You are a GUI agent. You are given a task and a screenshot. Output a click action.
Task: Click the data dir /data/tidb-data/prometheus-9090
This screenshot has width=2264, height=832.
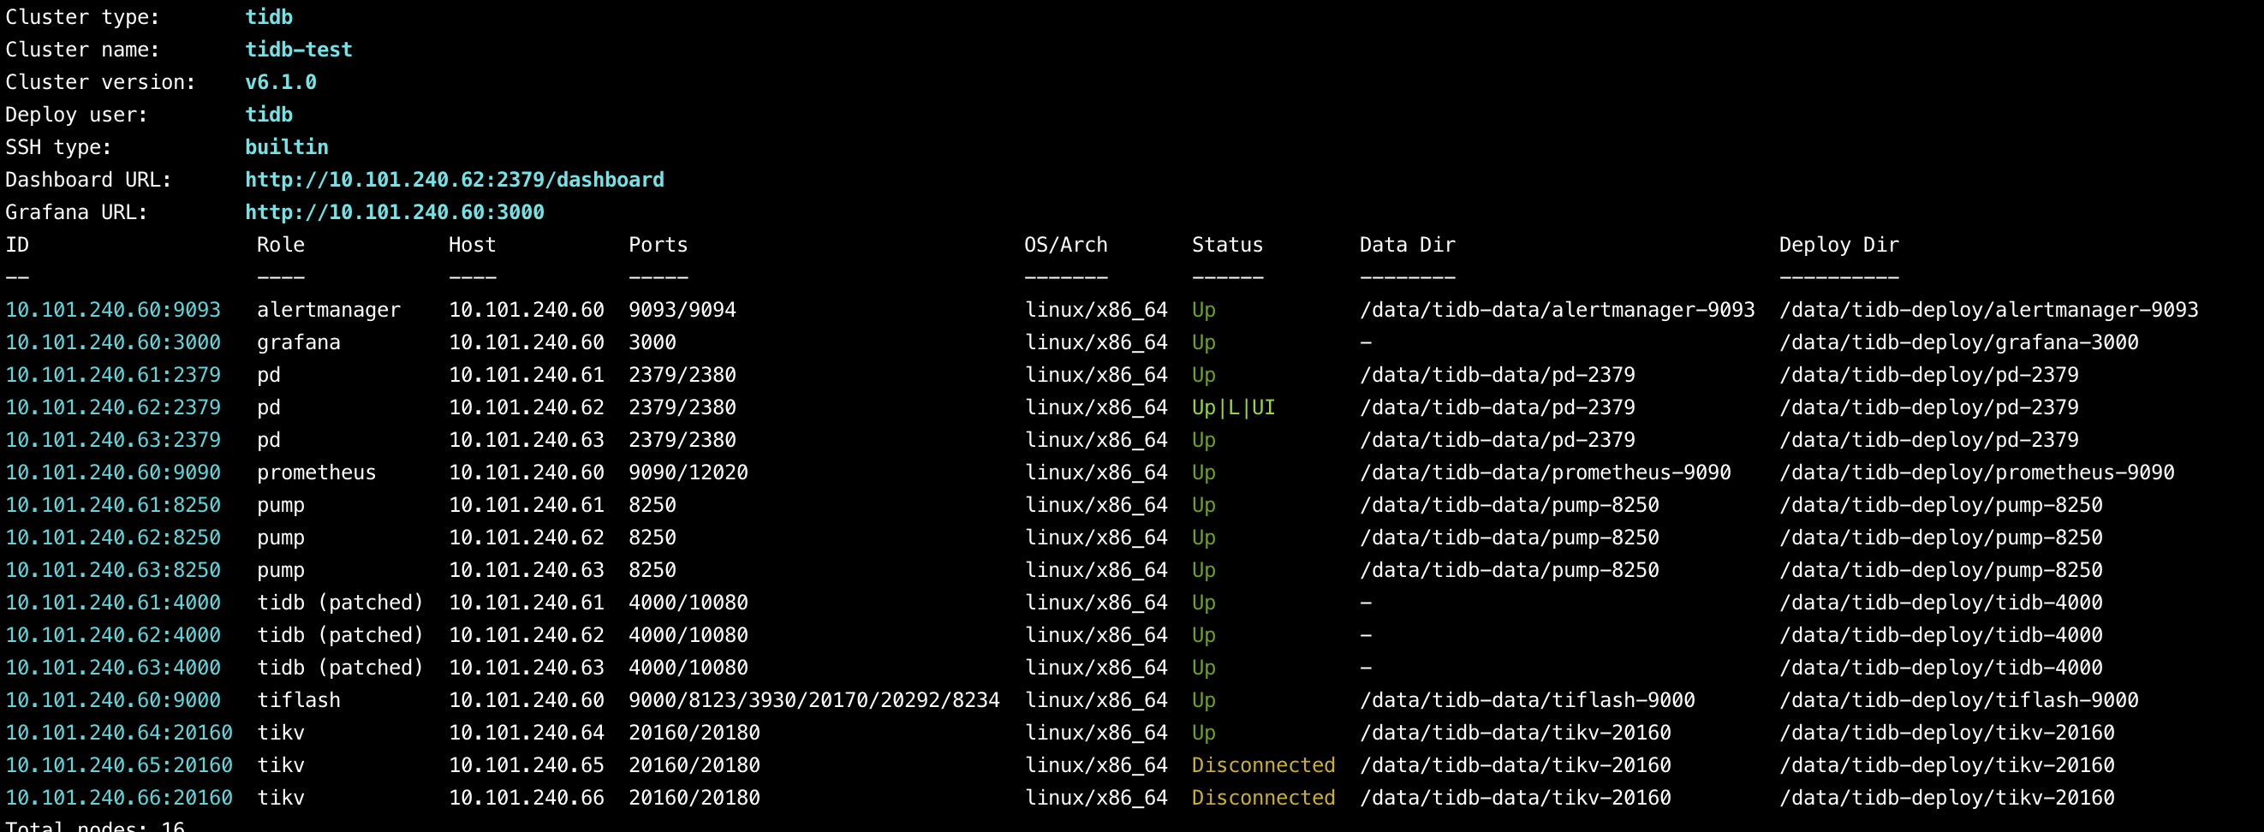pos(1545,472)
